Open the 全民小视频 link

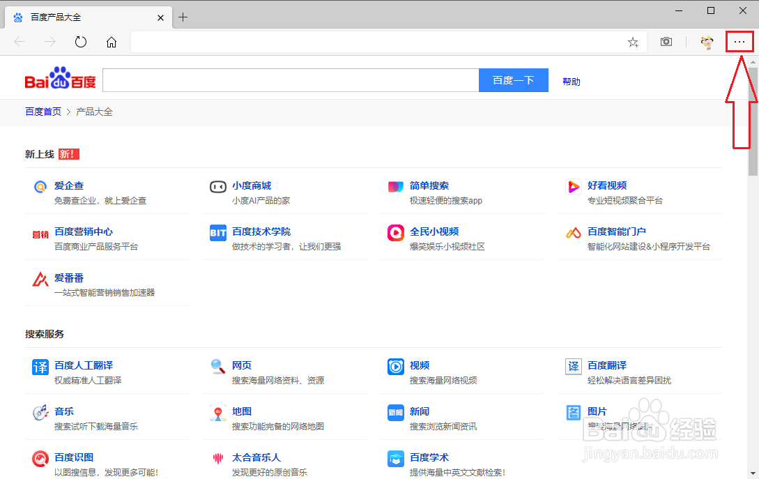[434, 231]
